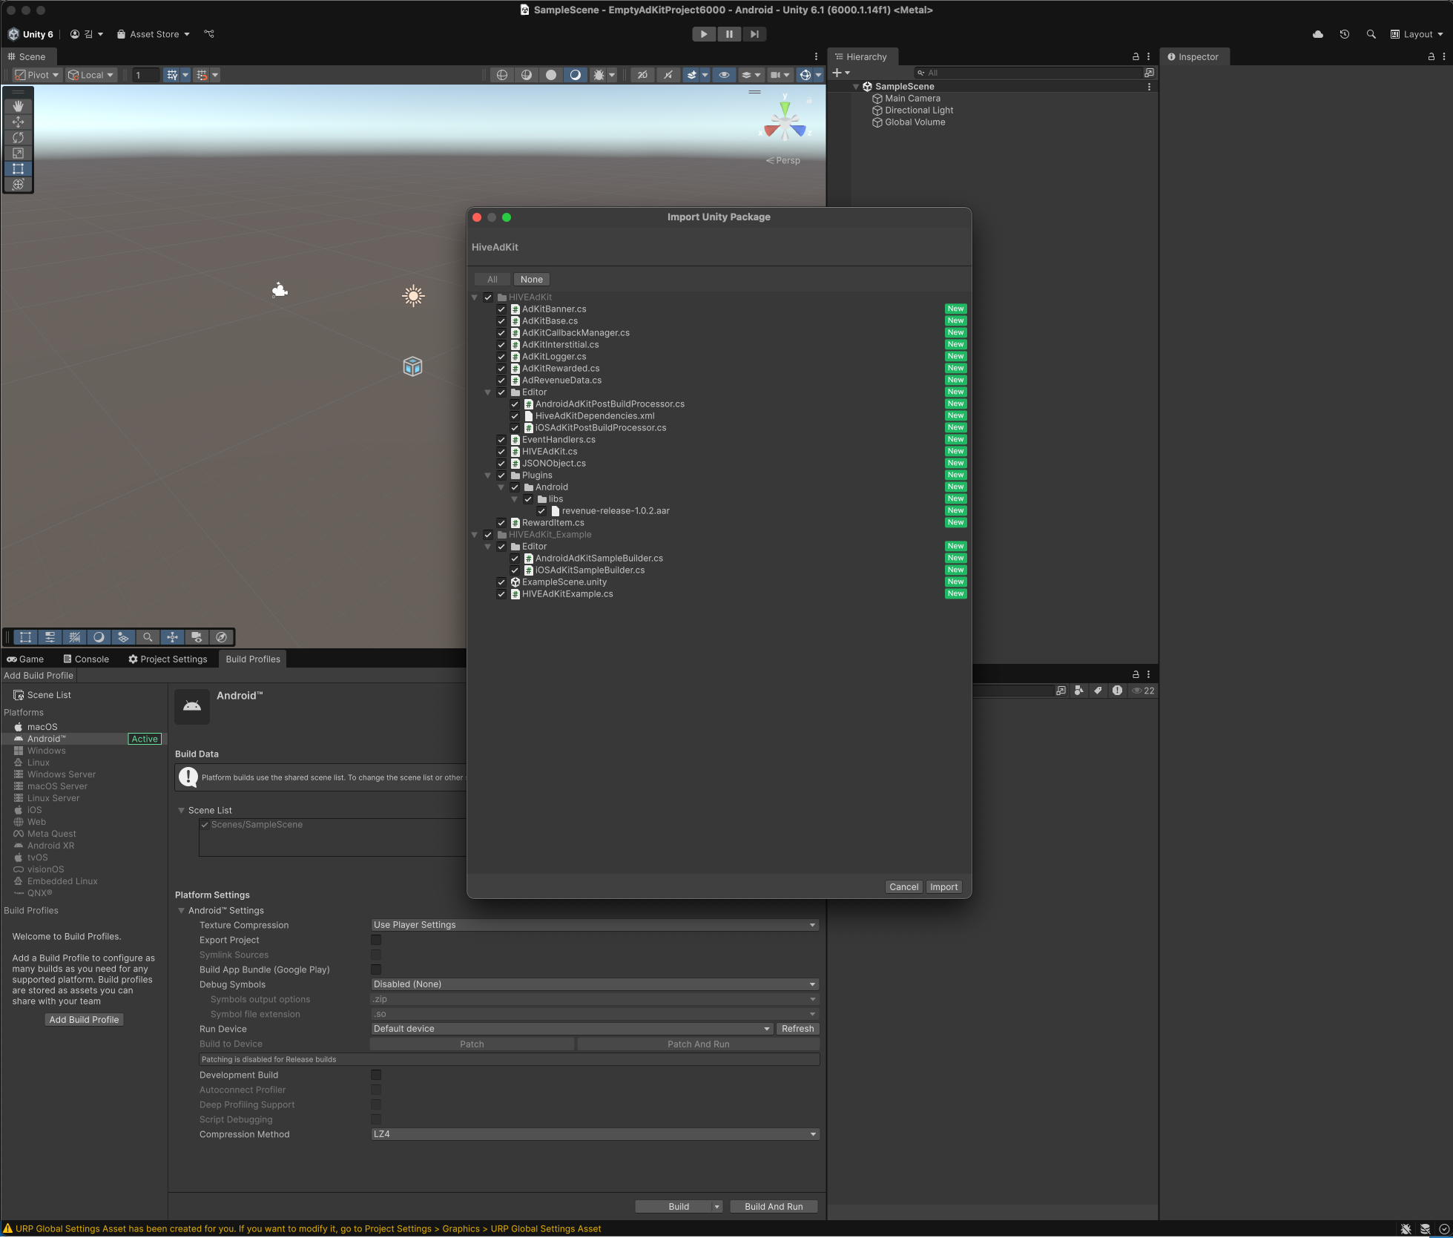Collapse the Plugins folder in the package tree
1453x1238 pixels.
[x=488, y=475]
